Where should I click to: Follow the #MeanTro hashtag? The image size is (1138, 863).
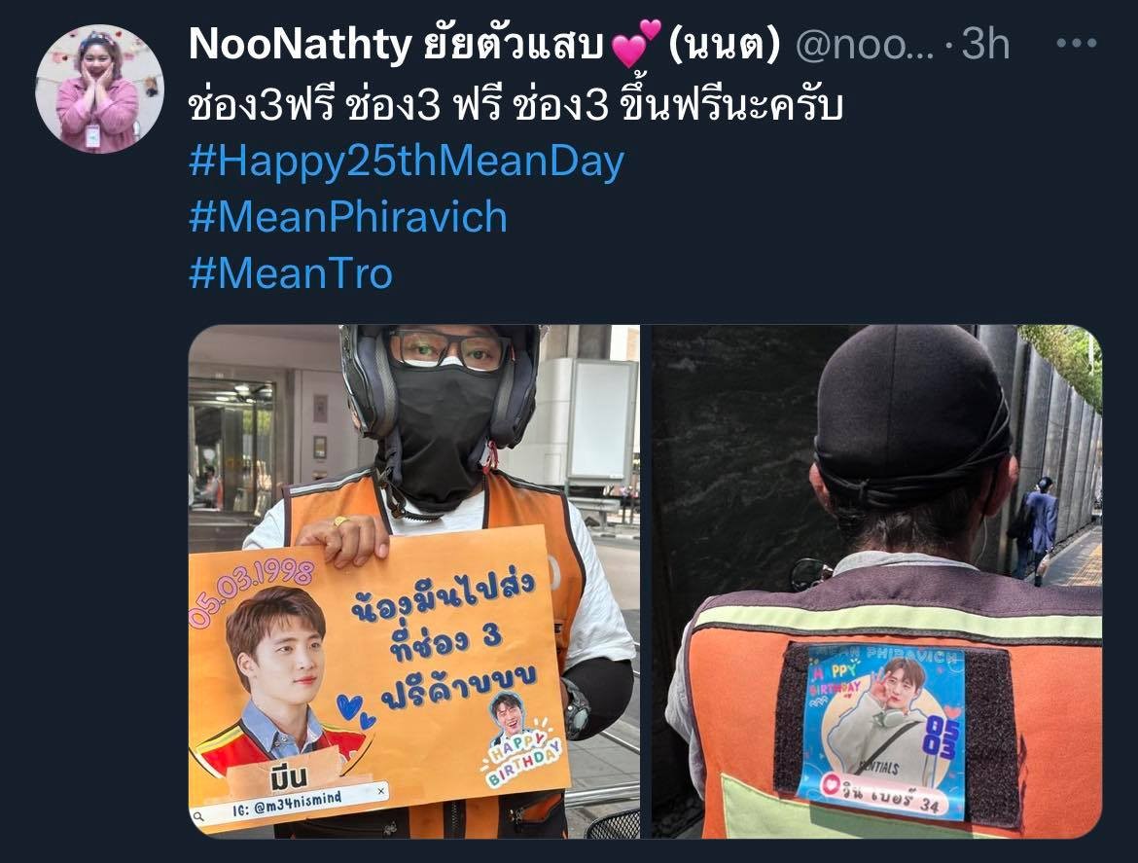click(x=291, y=274)
